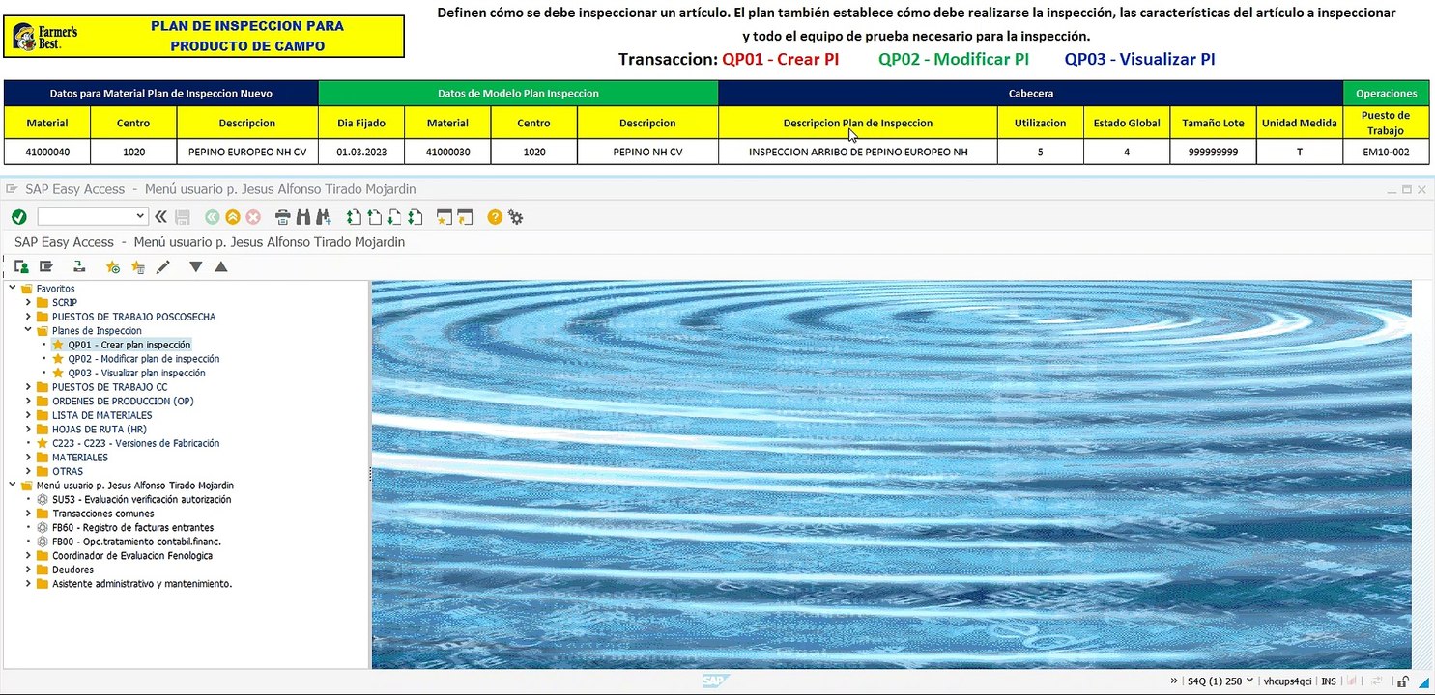
Task: Click the material cell 41000040
Action: 47,152
